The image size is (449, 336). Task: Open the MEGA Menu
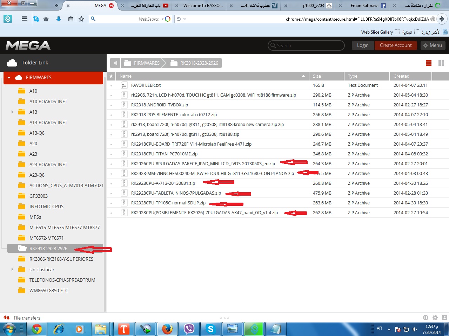coord(433,45)
